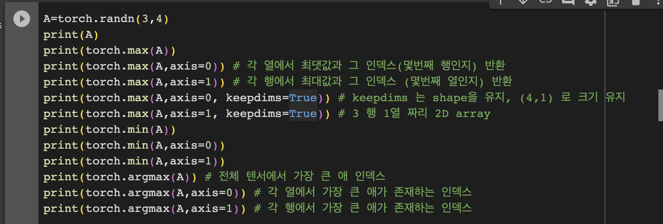Click the comment '각 열에서 가장 큰 애가 존재하는 인덱스'
Viewport: 663px width, 224px height.
click(363, 192)
